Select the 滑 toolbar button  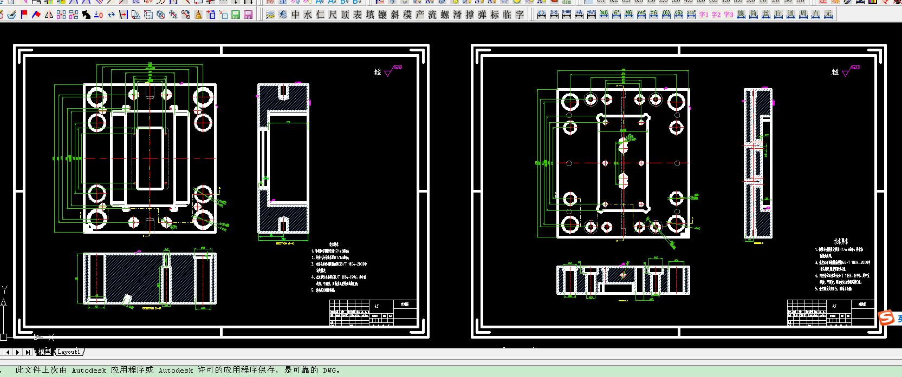tap(457, 15)
